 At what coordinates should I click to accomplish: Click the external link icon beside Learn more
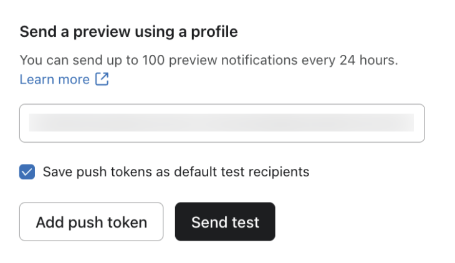click(102, 79)
